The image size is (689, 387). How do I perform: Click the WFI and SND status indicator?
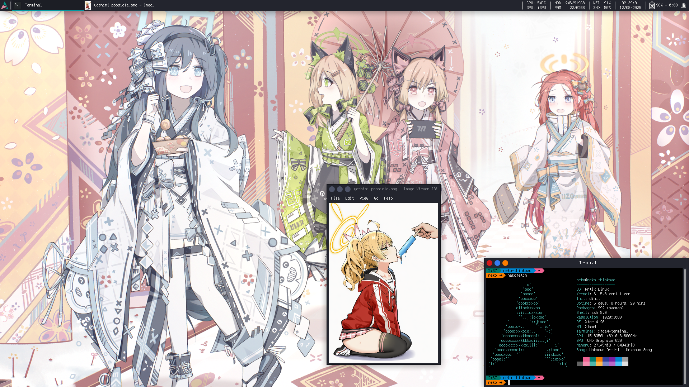602,5
